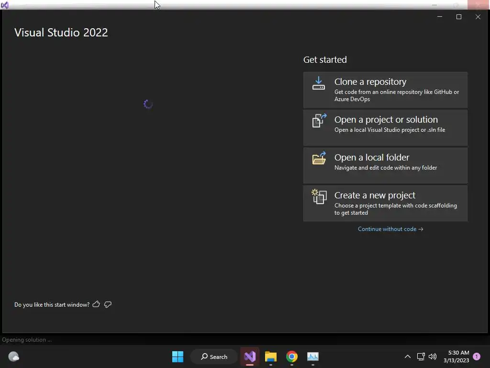Viewport: 490px width, 368px height.
Task: Select the Clone a repository card
Action: click(x=385, y=90)
